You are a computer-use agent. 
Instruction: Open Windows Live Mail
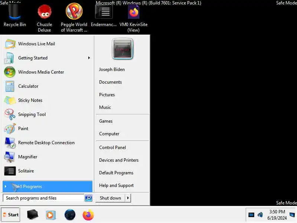coord(48,44)
